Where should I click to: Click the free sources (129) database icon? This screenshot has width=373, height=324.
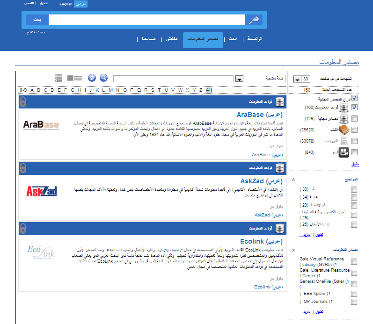pyautogui.click(x=344, y=119)
